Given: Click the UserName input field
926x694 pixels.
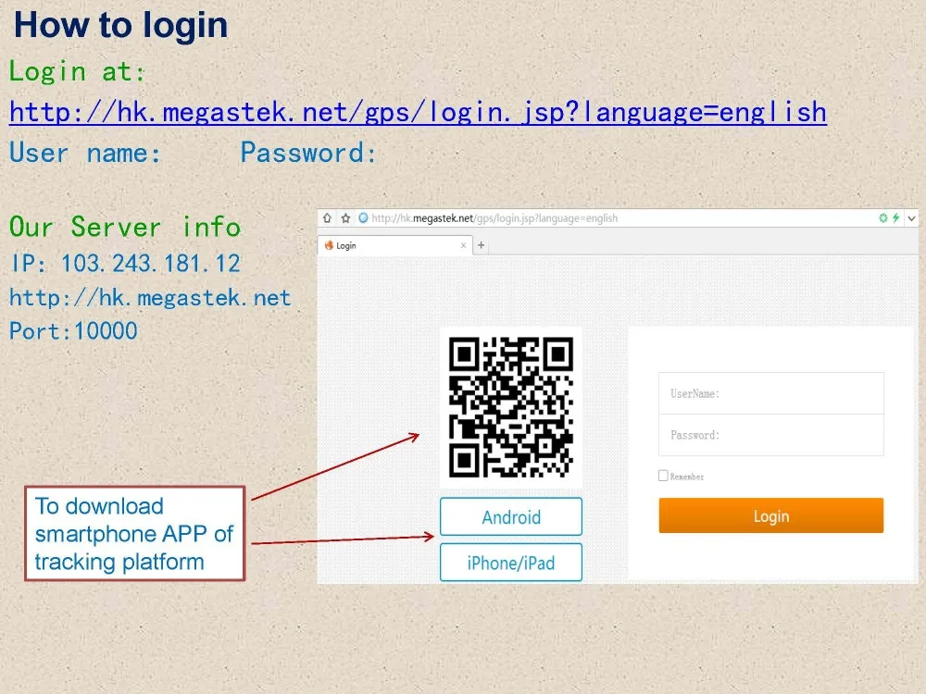Looking at the screenshot, I should (771, 393).
